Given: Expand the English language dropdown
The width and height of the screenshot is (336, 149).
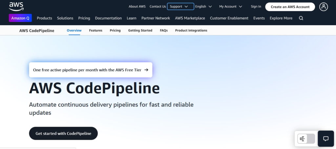Looking at the screenshot, I should click(203, 7).
